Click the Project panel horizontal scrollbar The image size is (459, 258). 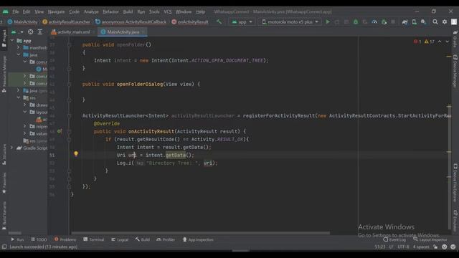[x=15, y=233]
